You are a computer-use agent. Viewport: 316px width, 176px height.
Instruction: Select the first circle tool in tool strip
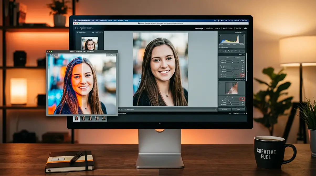point(225,51)
